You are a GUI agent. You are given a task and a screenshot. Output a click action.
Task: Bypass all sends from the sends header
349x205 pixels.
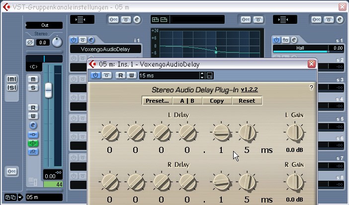pos(329,20)
